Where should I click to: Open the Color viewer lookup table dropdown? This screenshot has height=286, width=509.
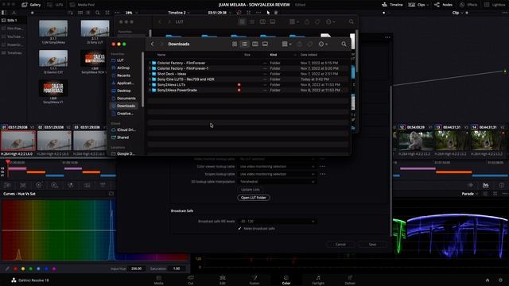tap(278, 167)
